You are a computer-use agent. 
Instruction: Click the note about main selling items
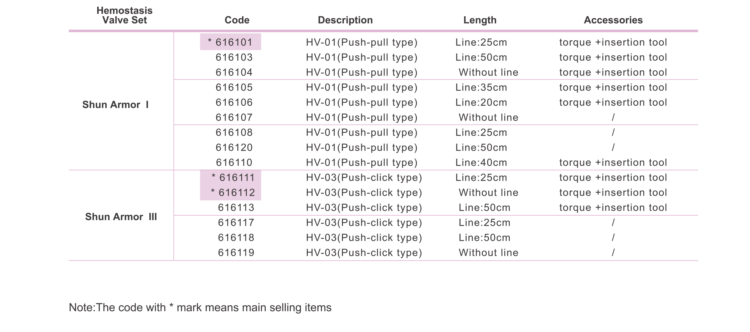pyautogui.click(x=200, y=308)
